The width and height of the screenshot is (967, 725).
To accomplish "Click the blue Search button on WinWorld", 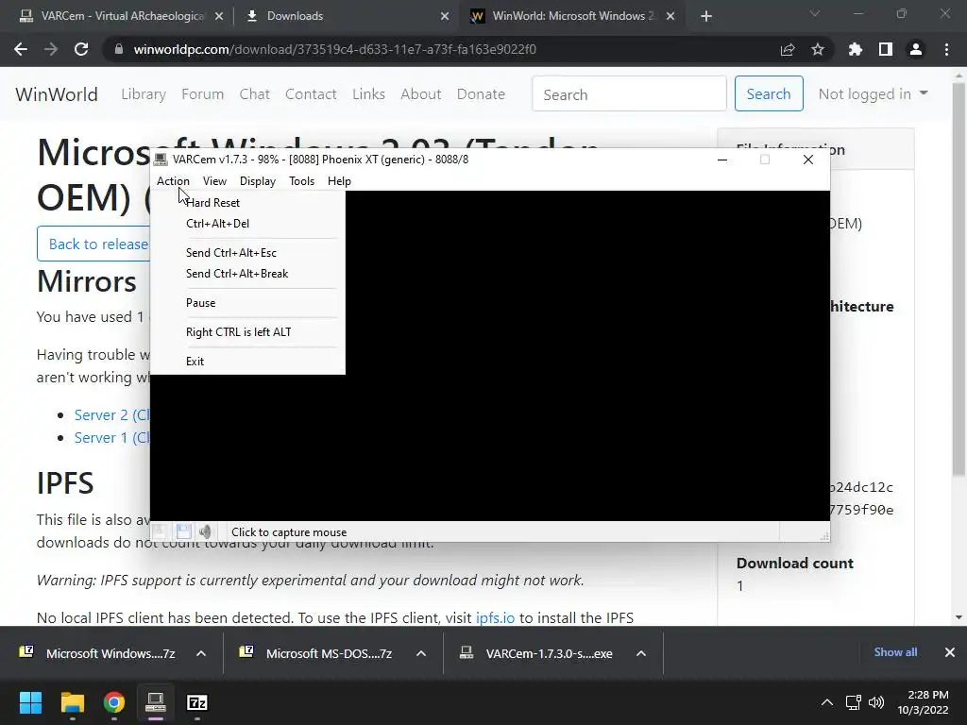I will (769, 93).
